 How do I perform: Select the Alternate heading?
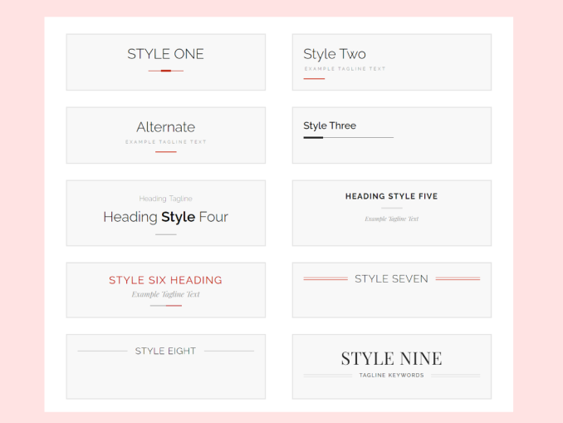pos(165,127)
